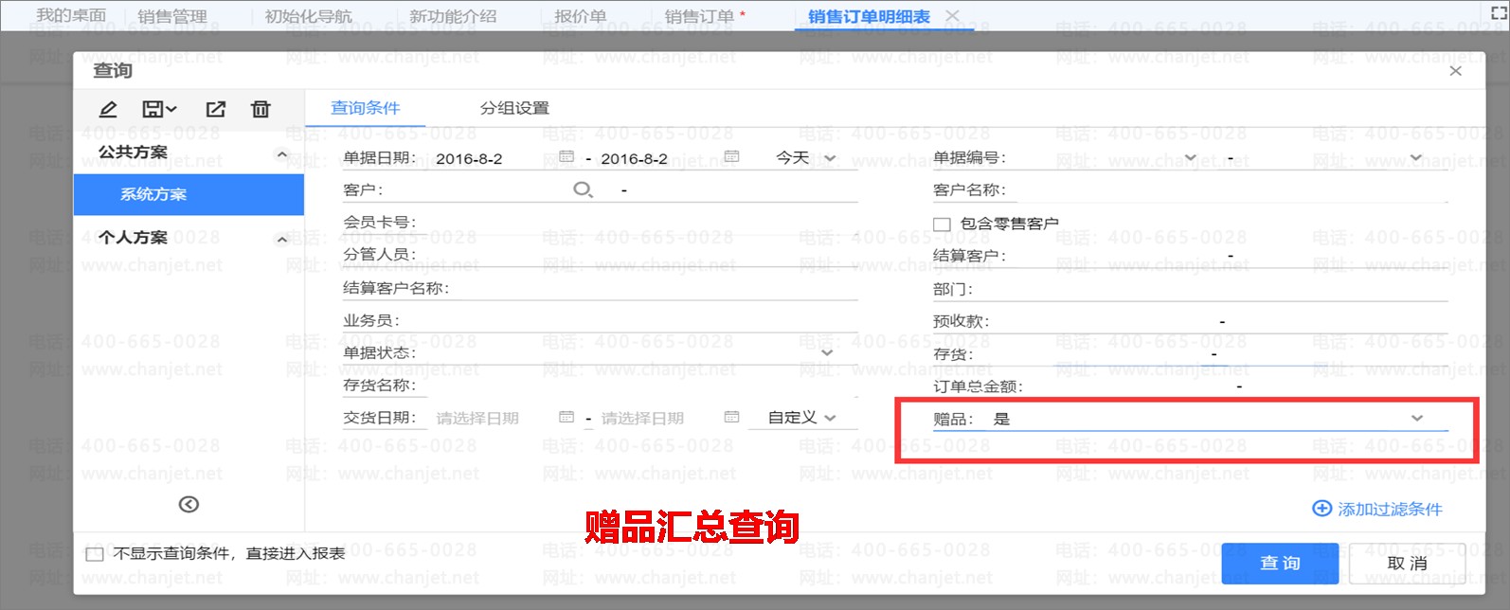Click 交货日期 start 请选择日期 field
This screenshot has width=1510, height=610.
477,418
